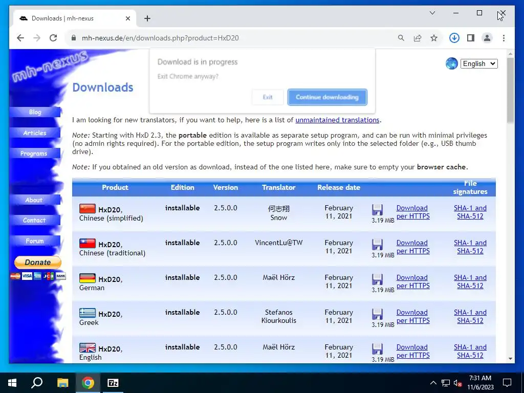Open a new tab with the plus button
This screenshot has width=524, height=393.
click(x=147, y=18)
